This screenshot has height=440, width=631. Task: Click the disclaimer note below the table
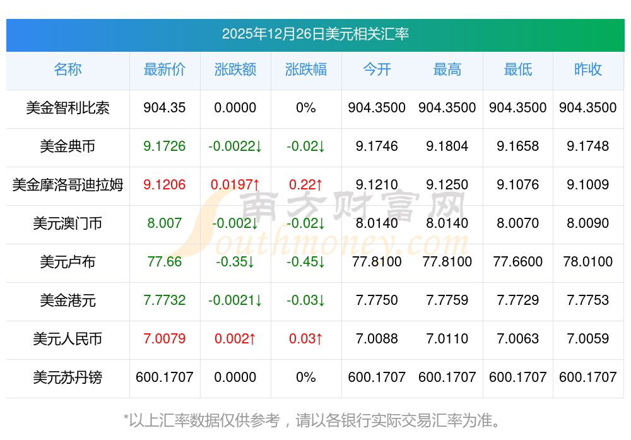pyautogui.click(x=315, y=420)
